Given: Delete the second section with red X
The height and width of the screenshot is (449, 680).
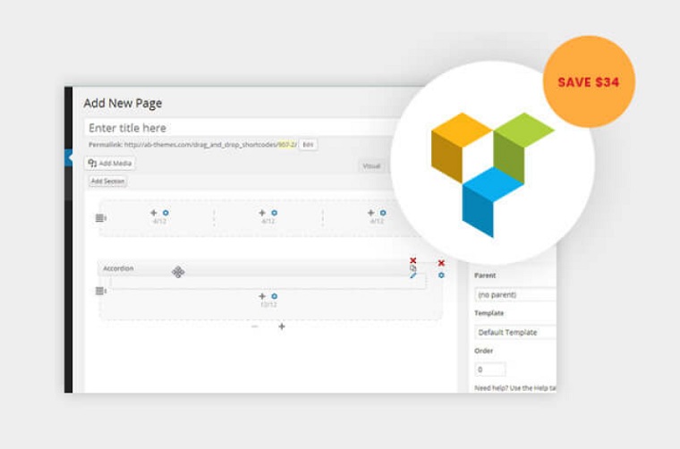Looking at the screenshot, I should pyautogui.click(x=441, y=263).
